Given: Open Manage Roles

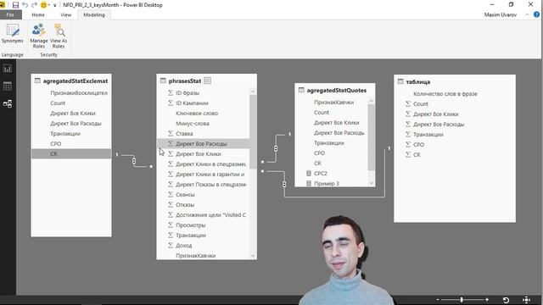Looking at the screenshot, I should (39, 36).
